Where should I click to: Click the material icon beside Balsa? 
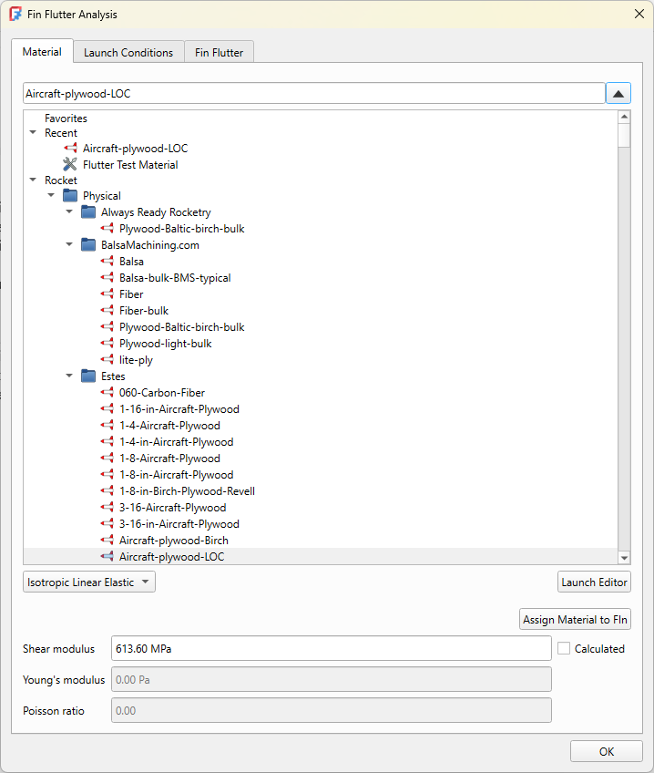click(107, 261)
